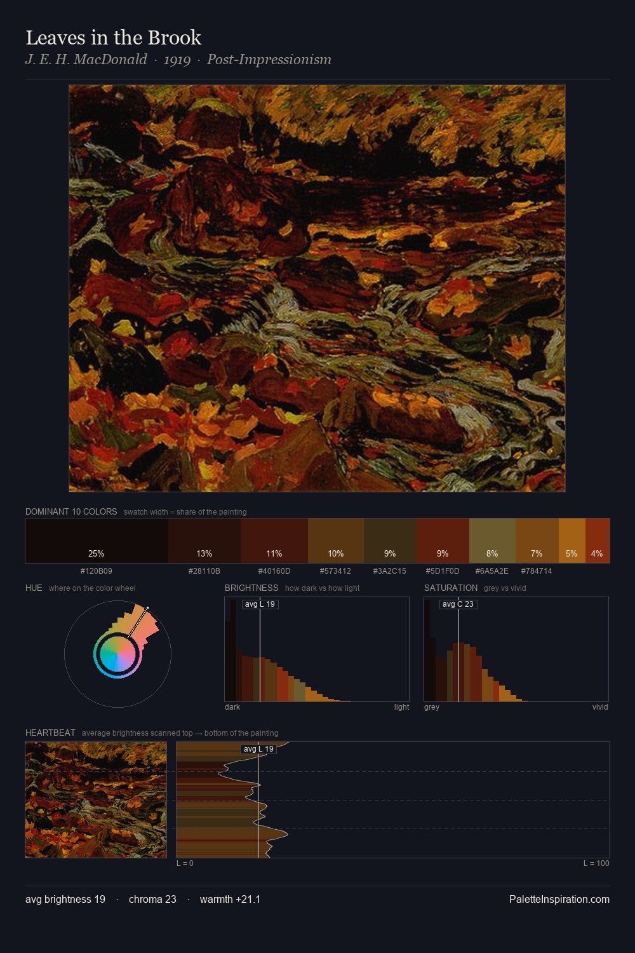Click the main painting image
635x953 pixels.
[x=317, y=288]
